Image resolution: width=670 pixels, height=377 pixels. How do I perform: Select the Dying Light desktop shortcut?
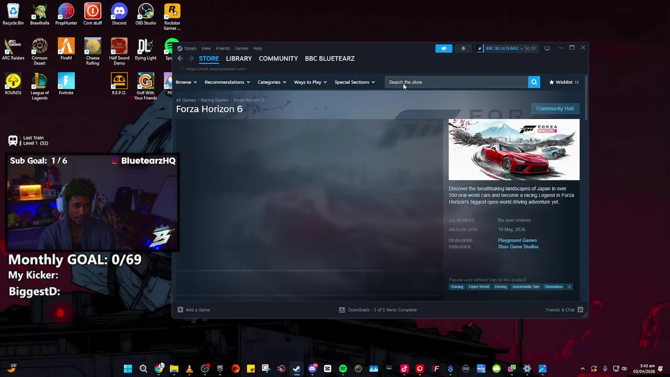tap(146, 49)
